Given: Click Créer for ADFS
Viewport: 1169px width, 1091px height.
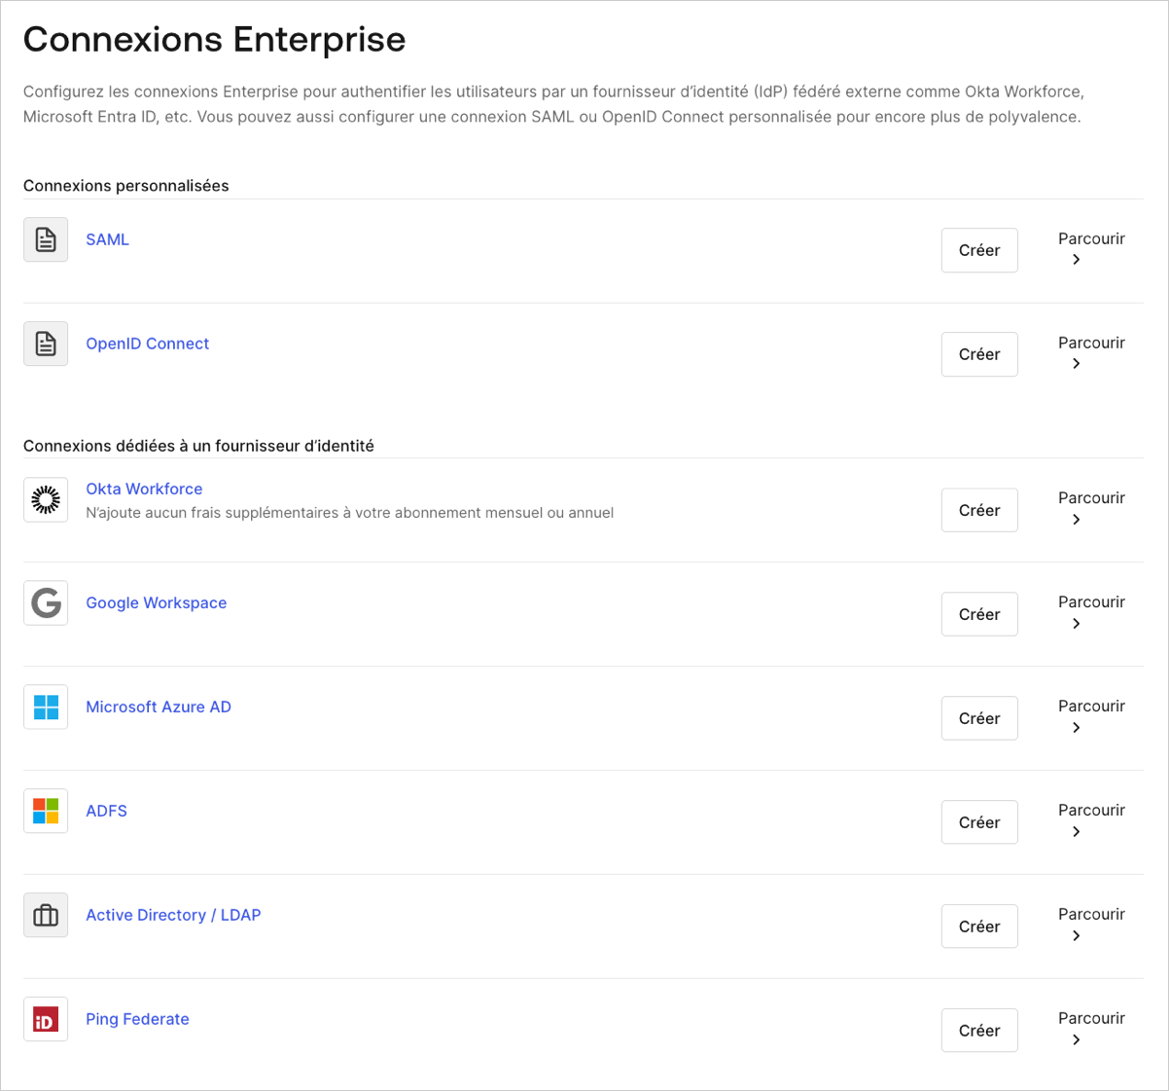Looking at the screenshot, I should pos(979,822).
